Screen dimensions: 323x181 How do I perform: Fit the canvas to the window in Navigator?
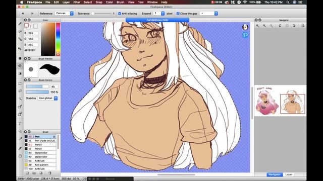[272, 26]
